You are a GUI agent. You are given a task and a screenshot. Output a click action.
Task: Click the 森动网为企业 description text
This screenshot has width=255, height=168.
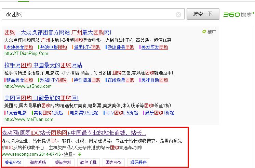[92, 144]
